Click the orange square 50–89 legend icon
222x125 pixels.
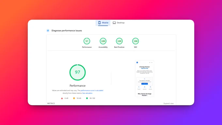pyautogui.click(x=74, y=98)
